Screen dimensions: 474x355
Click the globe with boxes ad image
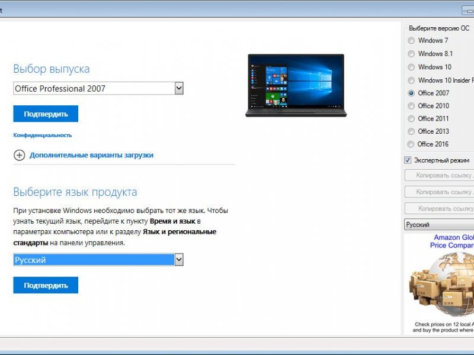click(441, 285)
